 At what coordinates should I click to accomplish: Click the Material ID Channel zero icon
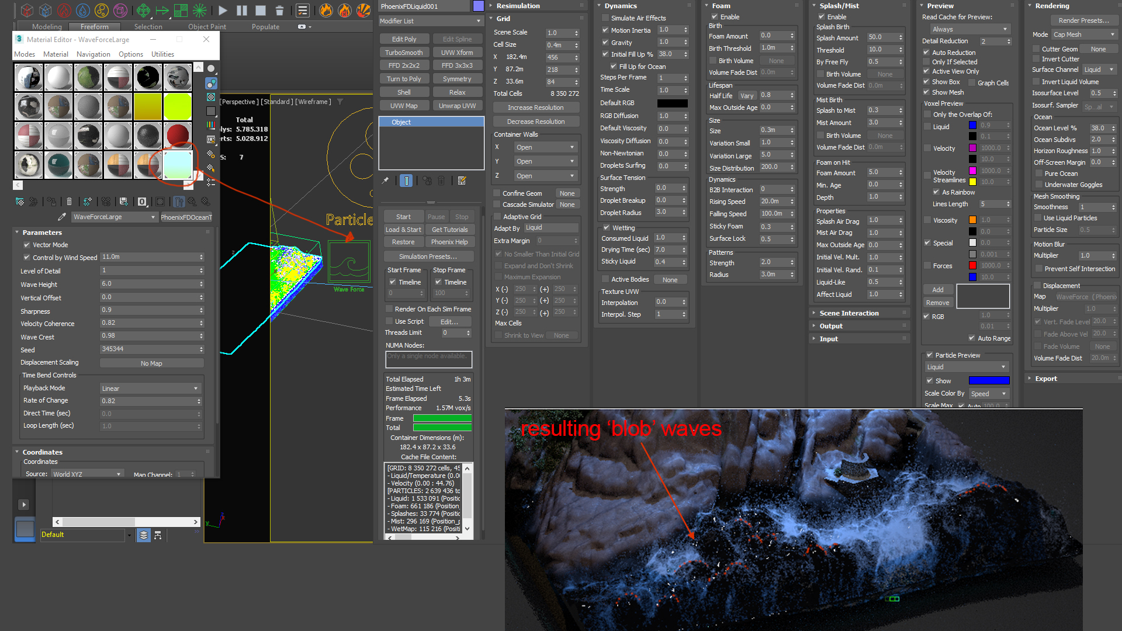pyautogui.click(x=142, y=202)
